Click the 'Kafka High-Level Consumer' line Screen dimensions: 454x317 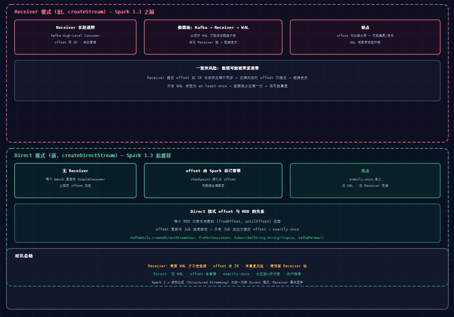(75, 36)
